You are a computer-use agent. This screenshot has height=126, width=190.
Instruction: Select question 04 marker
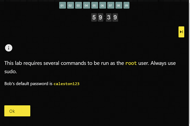click(86, 6)
